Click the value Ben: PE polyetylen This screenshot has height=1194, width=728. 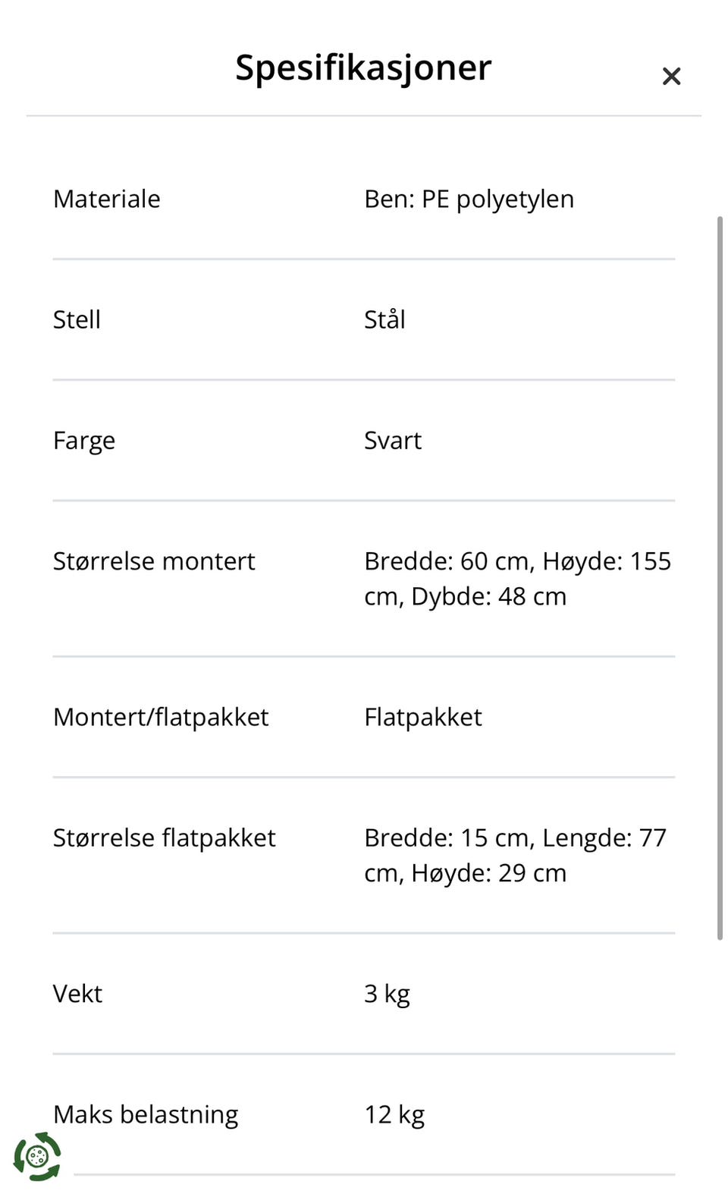coord(469,199)
